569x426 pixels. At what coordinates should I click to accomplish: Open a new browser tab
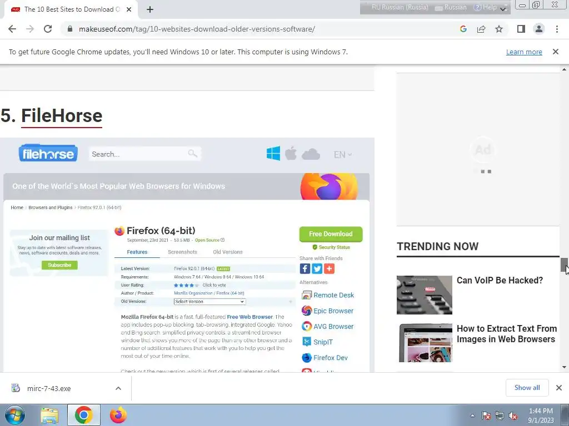(150, 9)
